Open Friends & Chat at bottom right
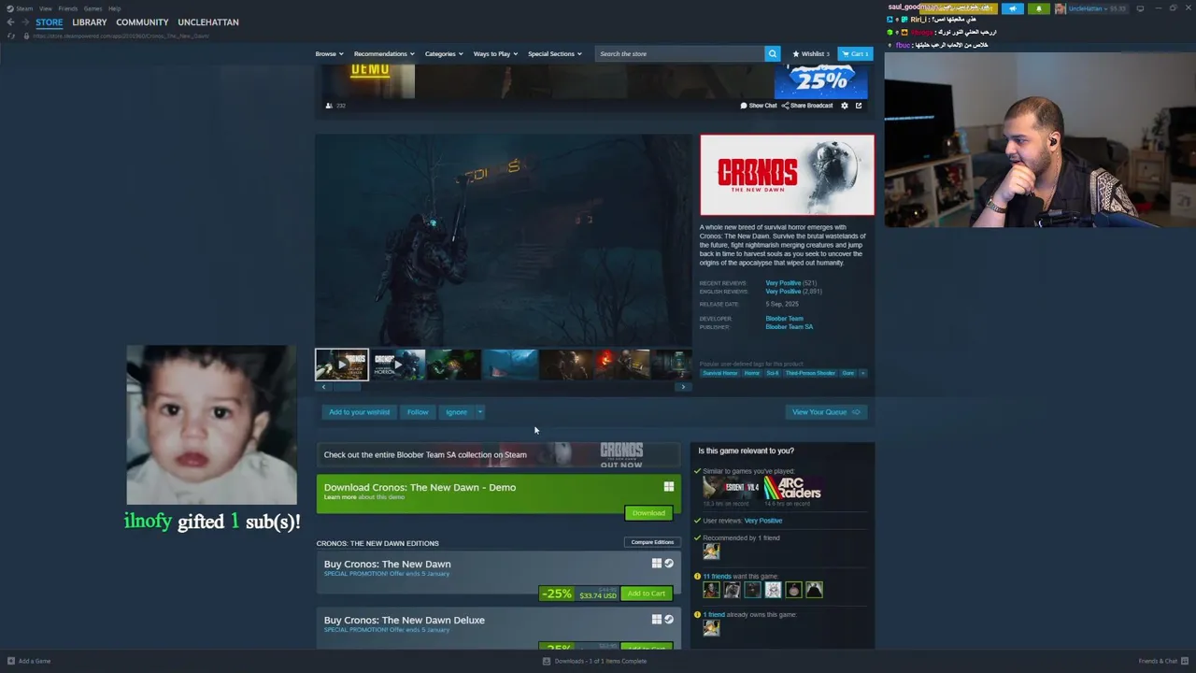Viewport: 1196px width, 673px height. (1162, 661)
